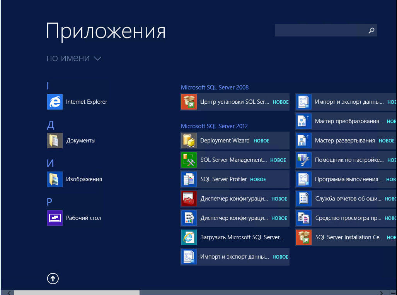Open Служба отчетов об ошибках icon

tap(303, 199)
